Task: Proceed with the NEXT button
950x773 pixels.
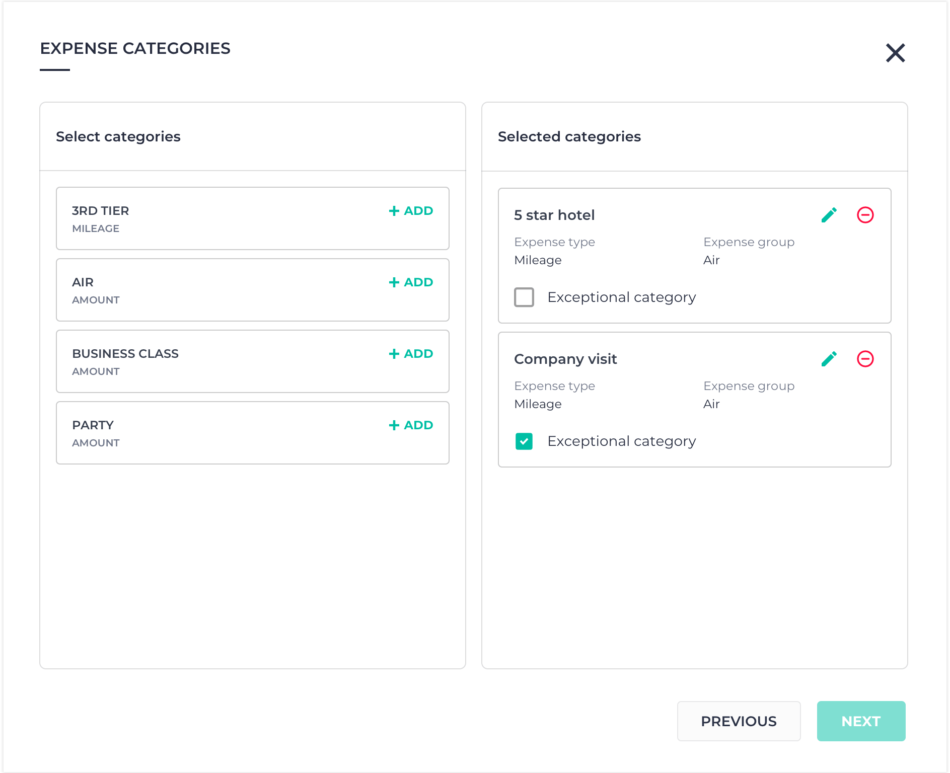Action: pyautogui.click(x=861, y=721)
